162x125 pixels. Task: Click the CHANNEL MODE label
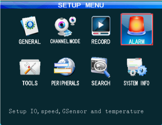pos(65,41)
